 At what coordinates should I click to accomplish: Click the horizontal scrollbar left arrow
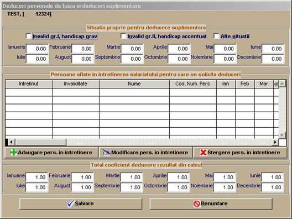tap(12, 142)
